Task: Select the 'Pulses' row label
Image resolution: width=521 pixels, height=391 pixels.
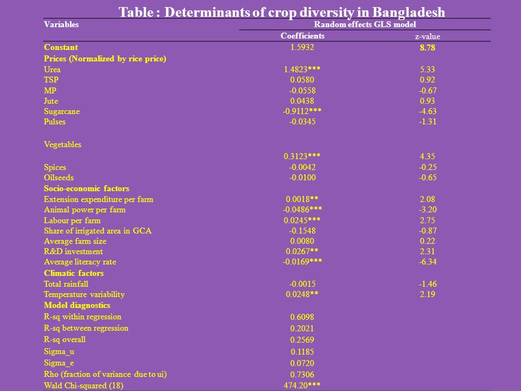Action: (x=55, y=121)
